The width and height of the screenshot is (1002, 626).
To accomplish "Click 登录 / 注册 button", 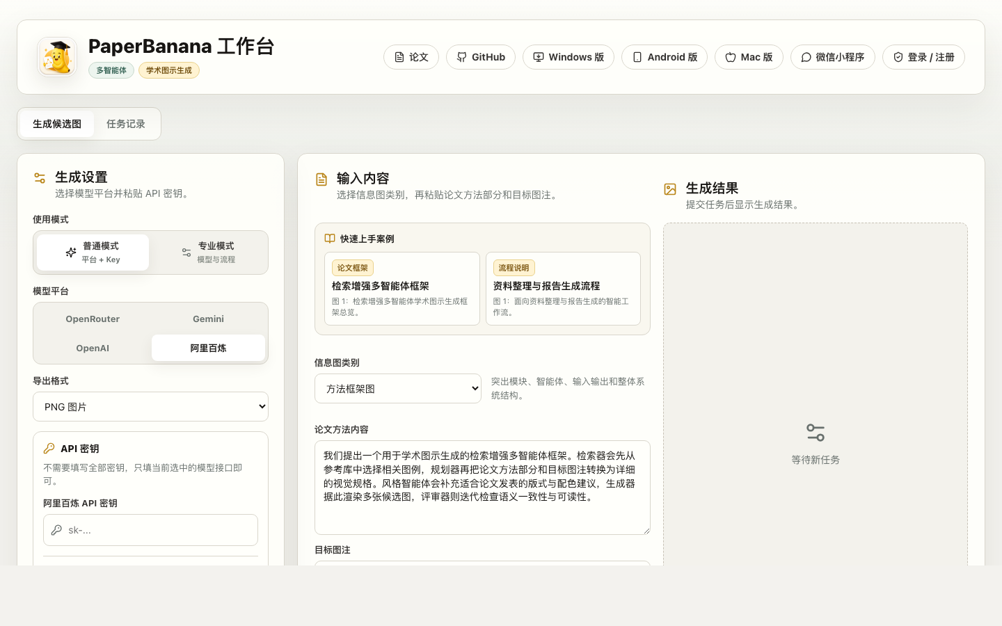I will click(x=923, y=57).
